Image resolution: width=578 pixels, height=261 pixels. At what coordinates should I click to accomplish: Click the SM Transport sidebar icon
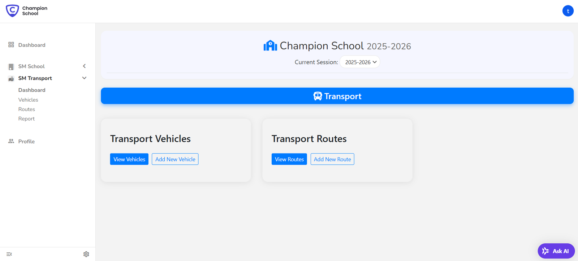[11, 79]
